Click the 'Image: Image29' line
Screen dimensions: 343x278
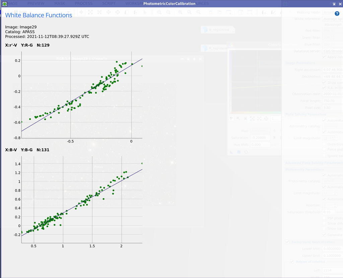tap(21, 27)
